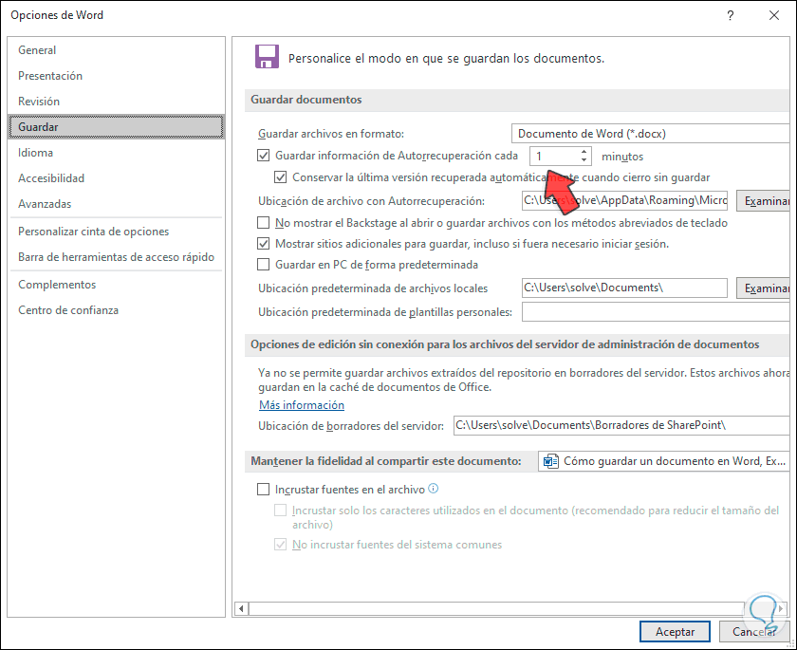The image size is (797, 650).
Task: Toggle Mostrar sitios adicionales para guardar checkbox
Action: click(x=263, y=244)
